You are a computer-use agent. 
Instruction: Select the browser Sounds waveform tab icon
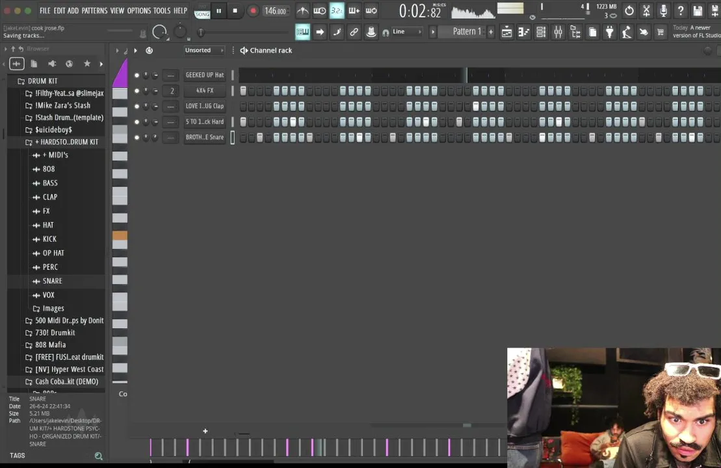pos(16,64)
